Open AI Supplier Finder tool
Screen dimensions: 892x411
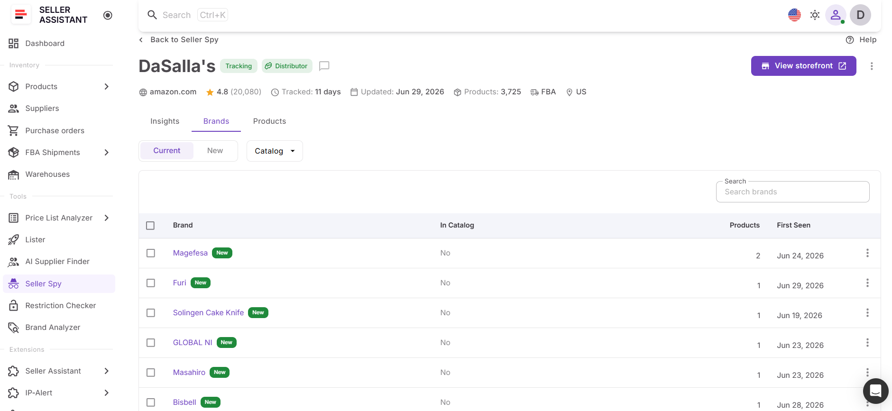point(59,262)
